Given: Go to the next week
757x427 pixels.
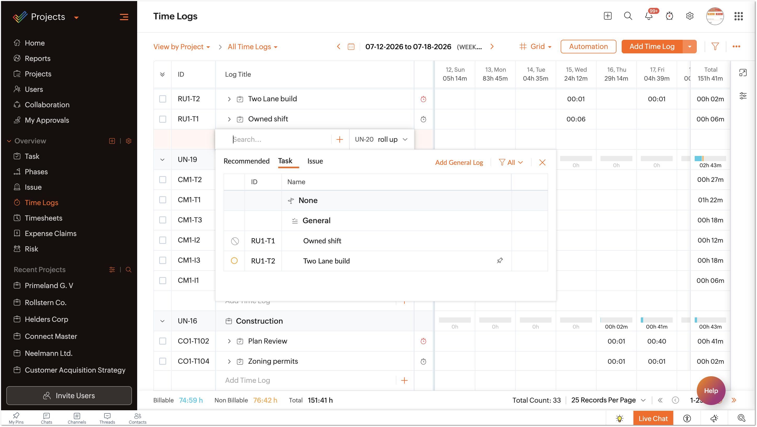Looking at the screenshot, I should tap(492, 46).
